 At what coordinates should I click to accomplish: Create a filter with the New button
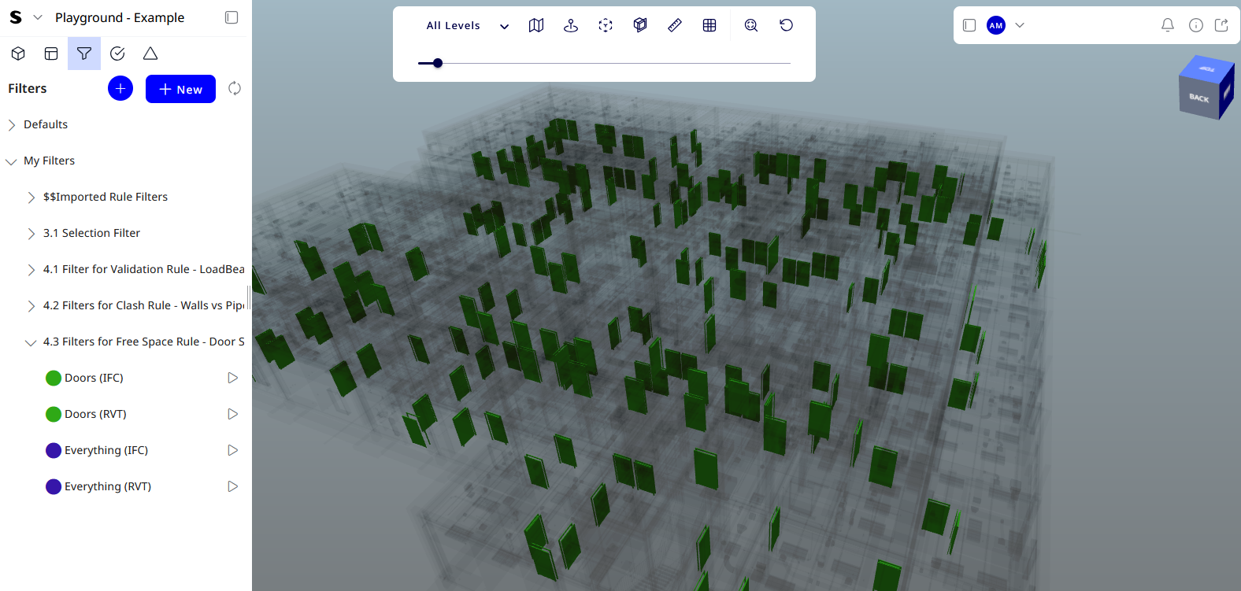point(180,90)
